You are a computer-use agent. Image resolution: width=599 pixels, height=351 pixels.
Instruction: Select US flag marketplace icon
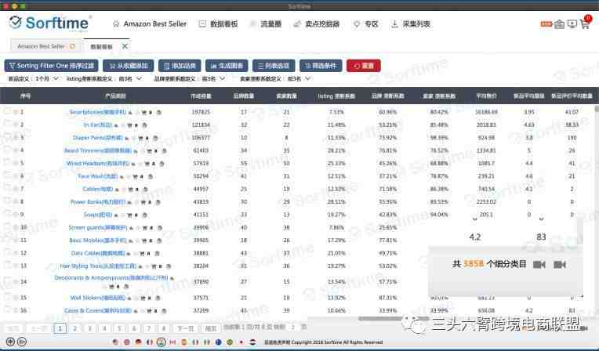[x=115, y=342]
